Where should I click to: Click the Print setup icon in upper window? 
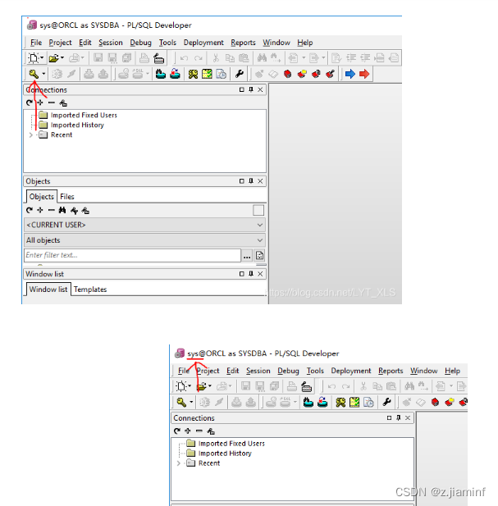pos(158,58)
